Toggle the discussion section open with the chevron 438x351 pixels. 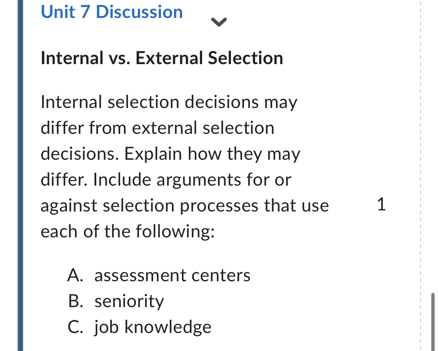point(220,21)
